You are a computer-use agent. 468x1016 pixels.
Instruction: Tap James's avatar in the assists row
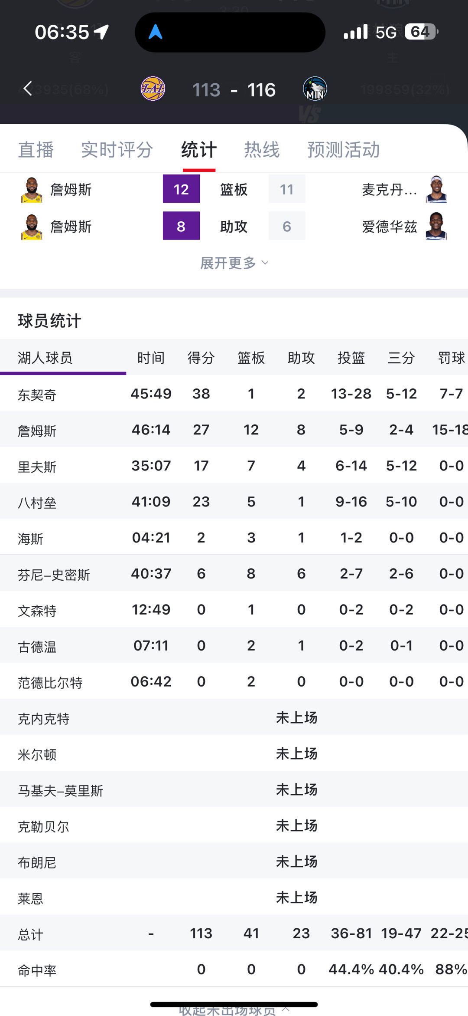32,226
